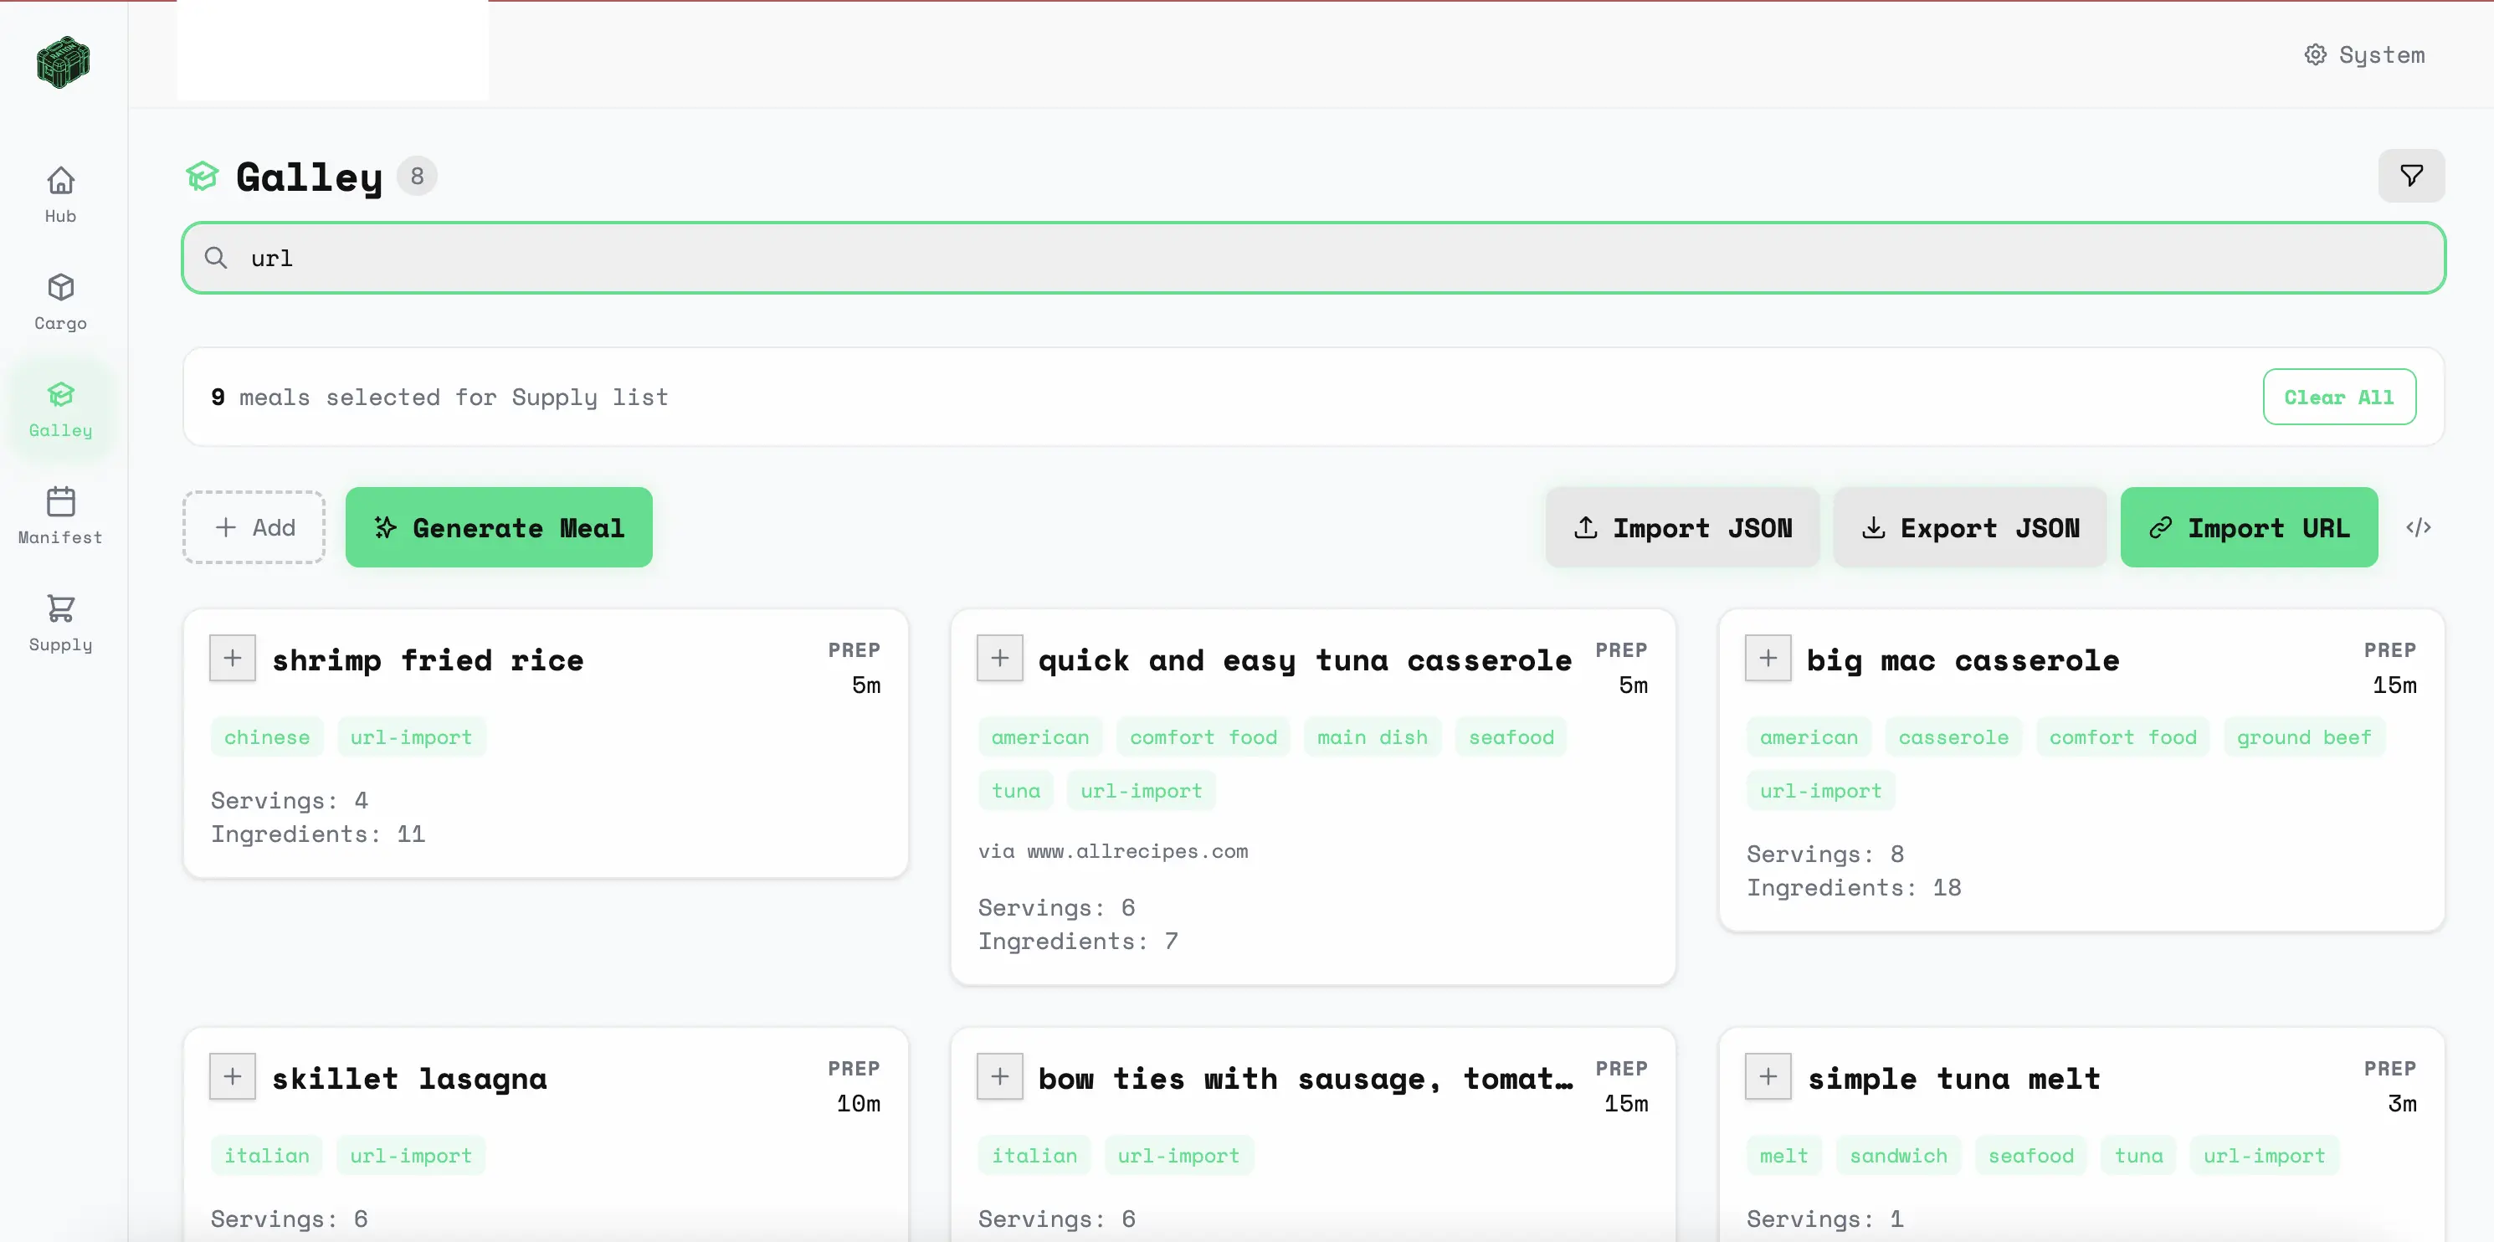Click tuna tag on tuna casserole card
Image resolution: width=2494 pixels, height=1242 pixels.
(1016, 791)
